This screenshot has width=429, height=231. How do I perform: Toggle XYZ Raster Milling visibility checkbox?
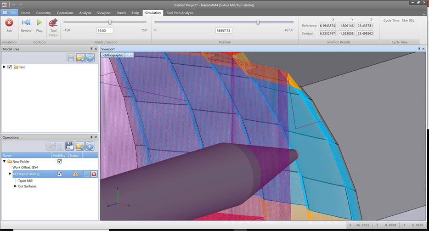59,174
